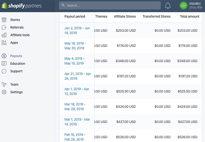This screenshot has width=205, height=142.
Task: Click Themes amount in Mar 1 row
Action: point(101,122)
